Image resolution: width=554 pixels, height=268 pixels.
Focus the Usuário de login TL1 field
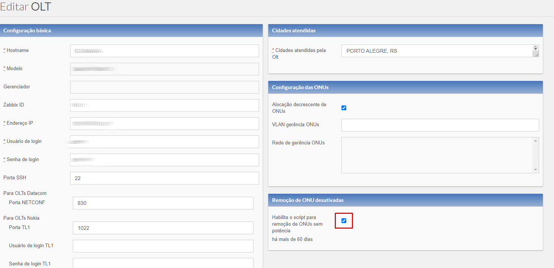click(x=163, y=246)
